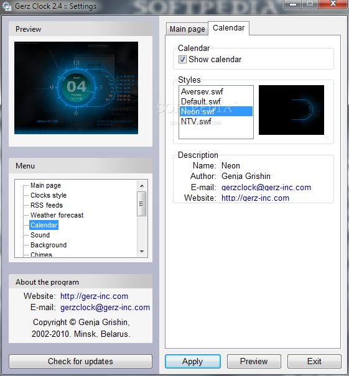Click the Apply button
Screen dimensions: 349x376
[x=192, y=361]
